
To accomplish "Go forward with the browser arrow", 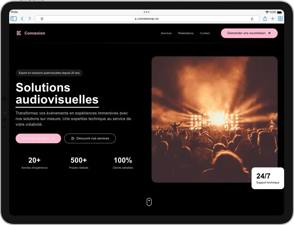I will click(30, 19).
